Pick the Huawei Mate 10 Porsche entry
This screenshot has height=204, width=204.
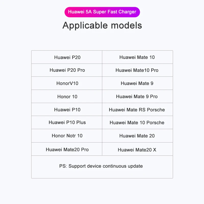coord(137,123)
